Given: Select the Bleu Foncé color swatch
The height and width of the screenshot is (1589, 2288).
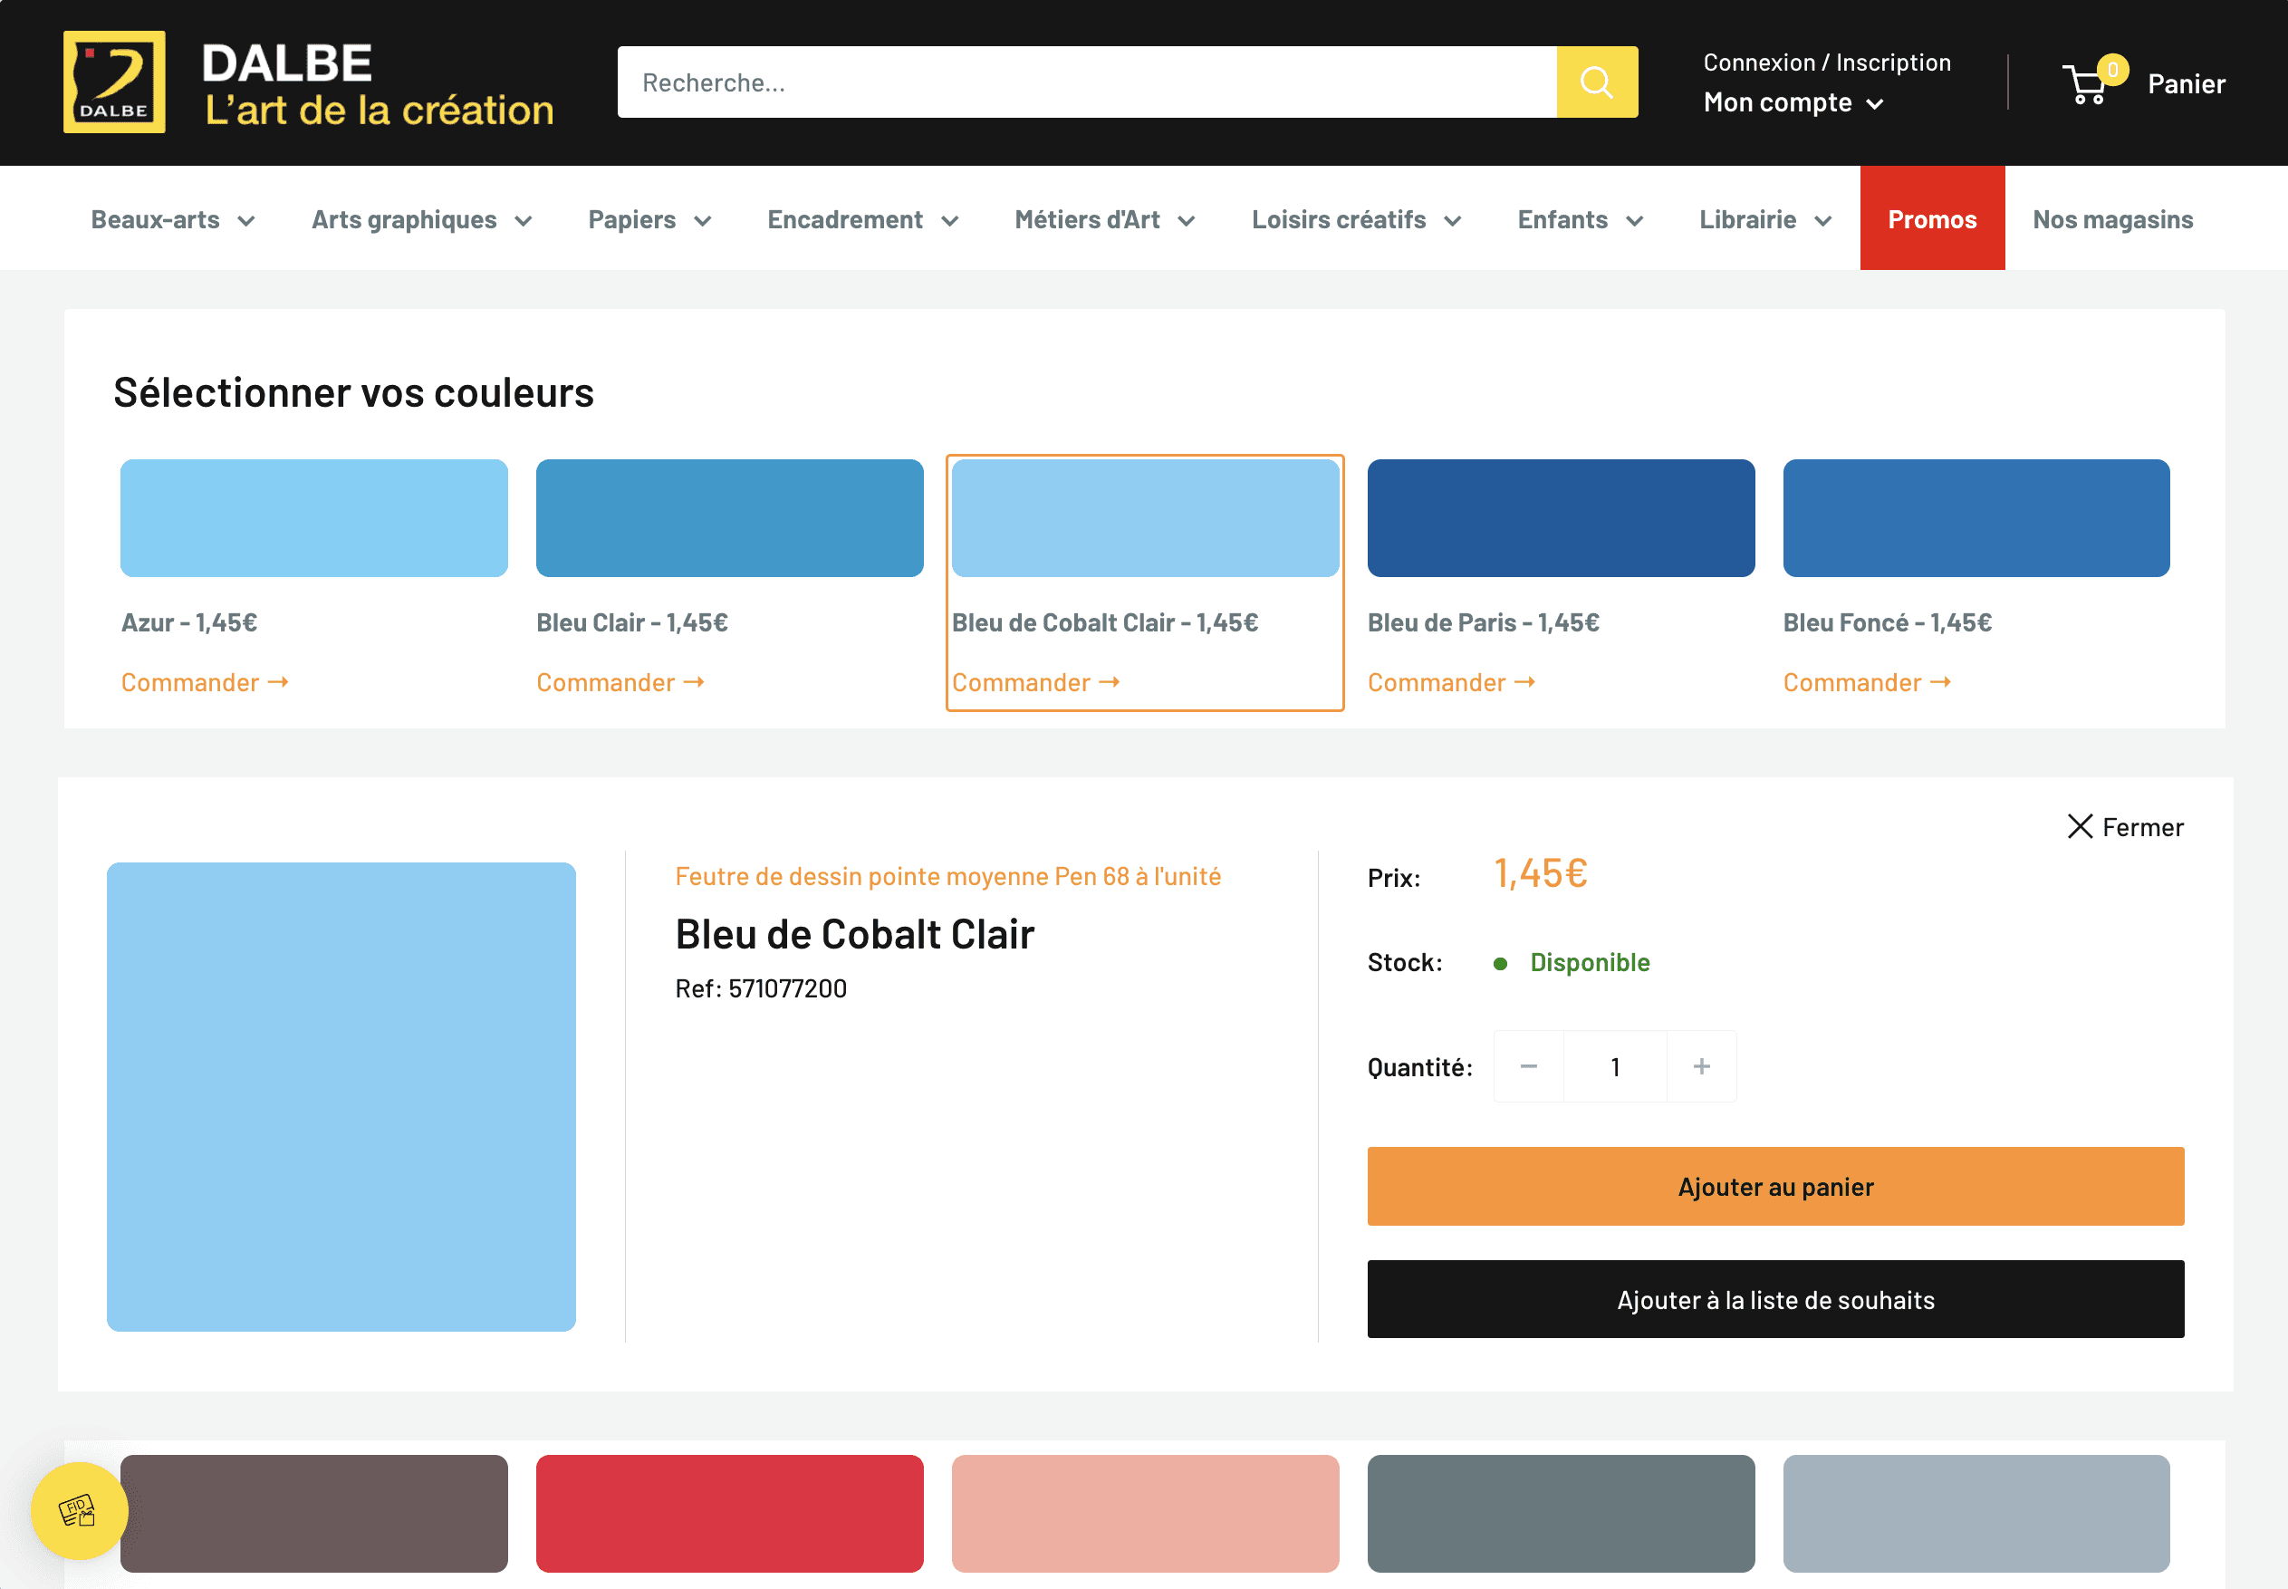Looking at the screenshot, I should point(1976,517).
